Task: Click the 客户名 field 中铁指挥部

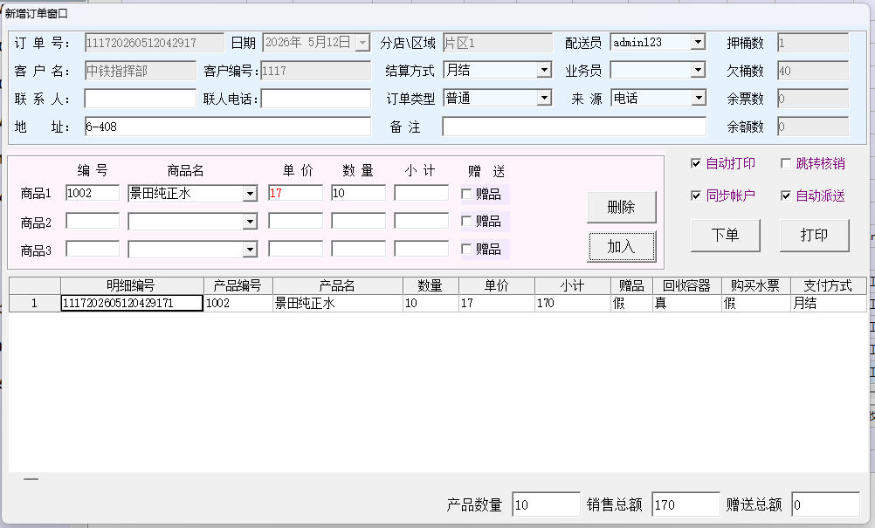Action: [x=140, y=71]
